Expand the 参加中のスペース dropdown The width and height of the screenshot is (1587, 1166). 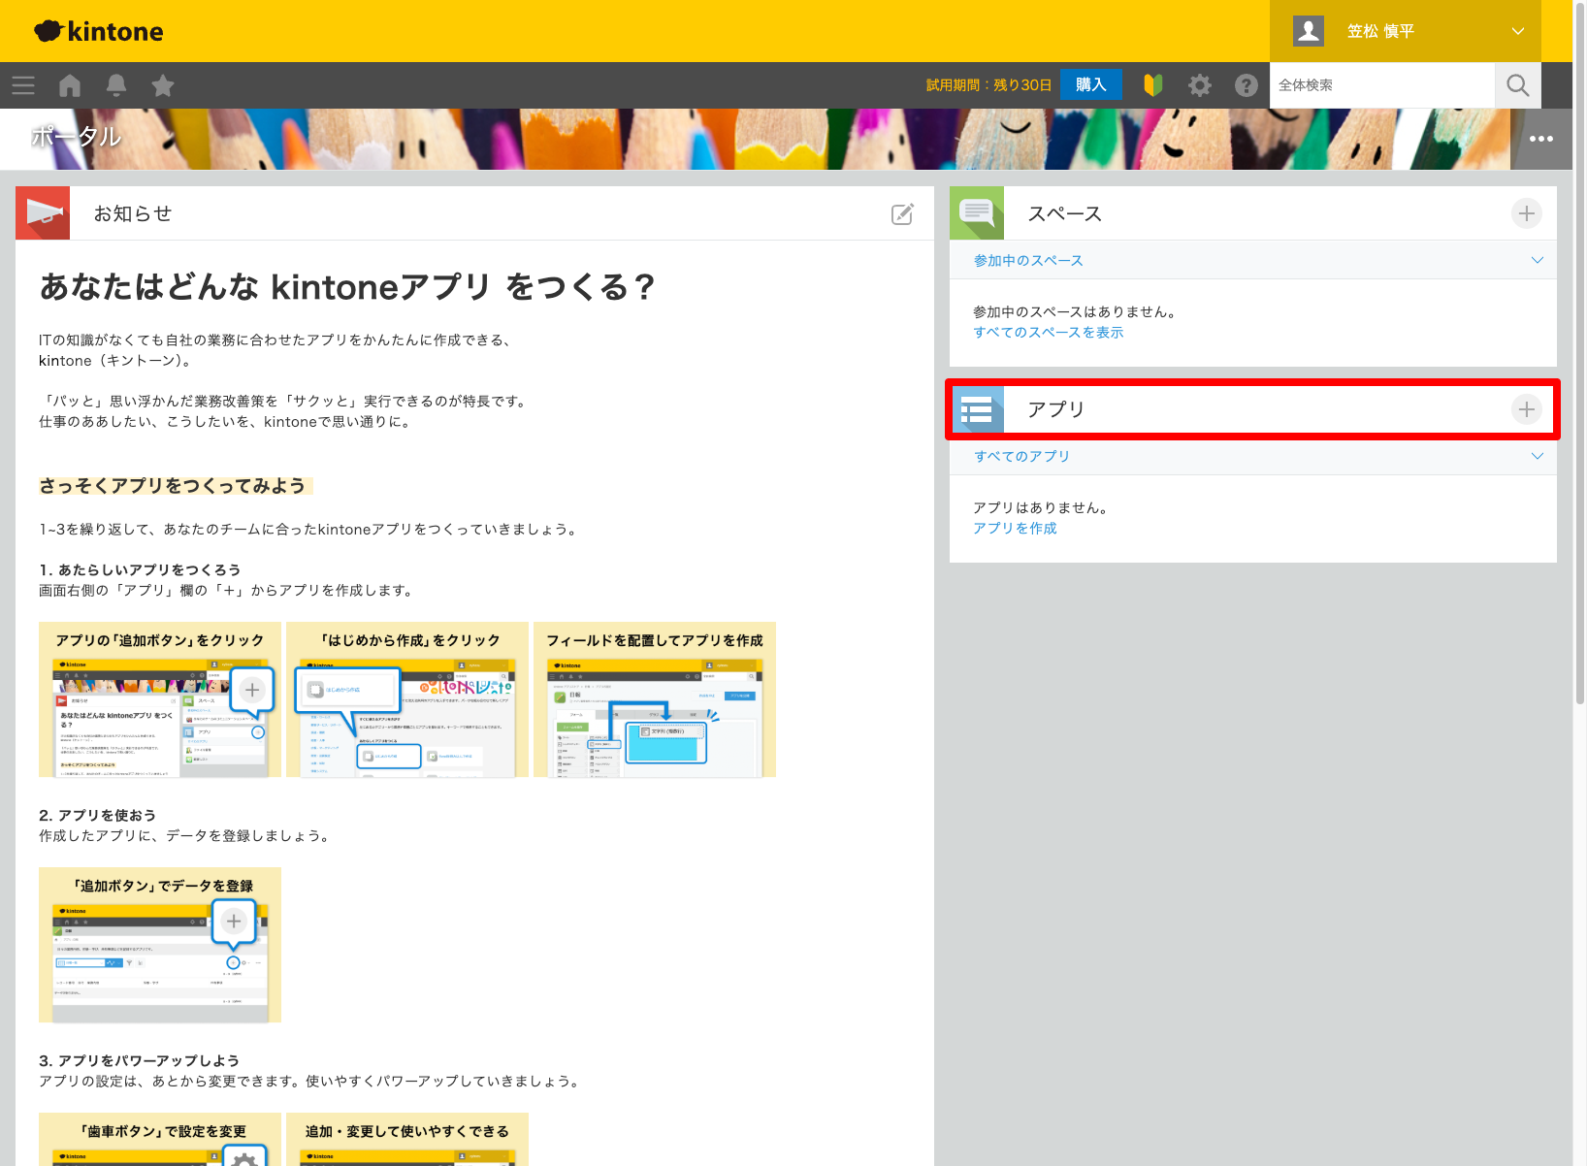click(1537, 260)
